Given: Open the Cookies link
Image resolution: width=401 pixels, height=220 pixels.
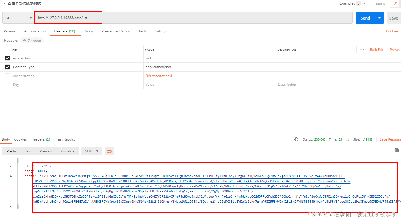Looking at the screenshot, I should pos(392,31).
